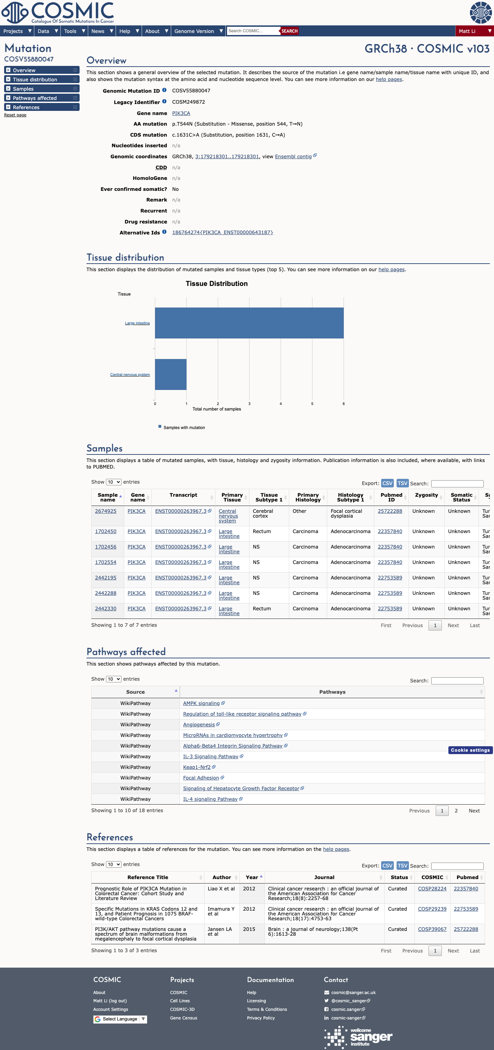This screenshot has width=494, height=1050.
Task: Click the Large intestine bar in the chart
Action: [249, 323]
